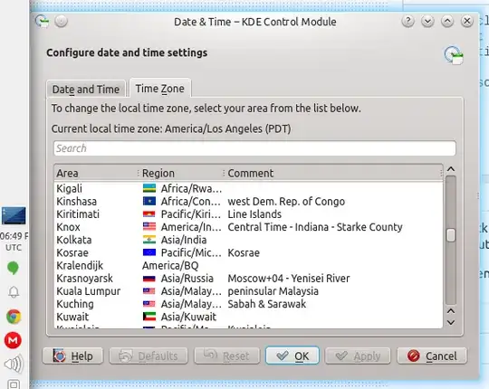The height and width of the screenshot is (389, 489).
Task: Select the Time Zone tab
Action: 160,89
